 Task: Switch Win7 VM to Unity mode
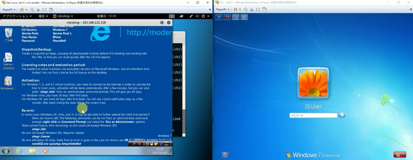point(265,10)
